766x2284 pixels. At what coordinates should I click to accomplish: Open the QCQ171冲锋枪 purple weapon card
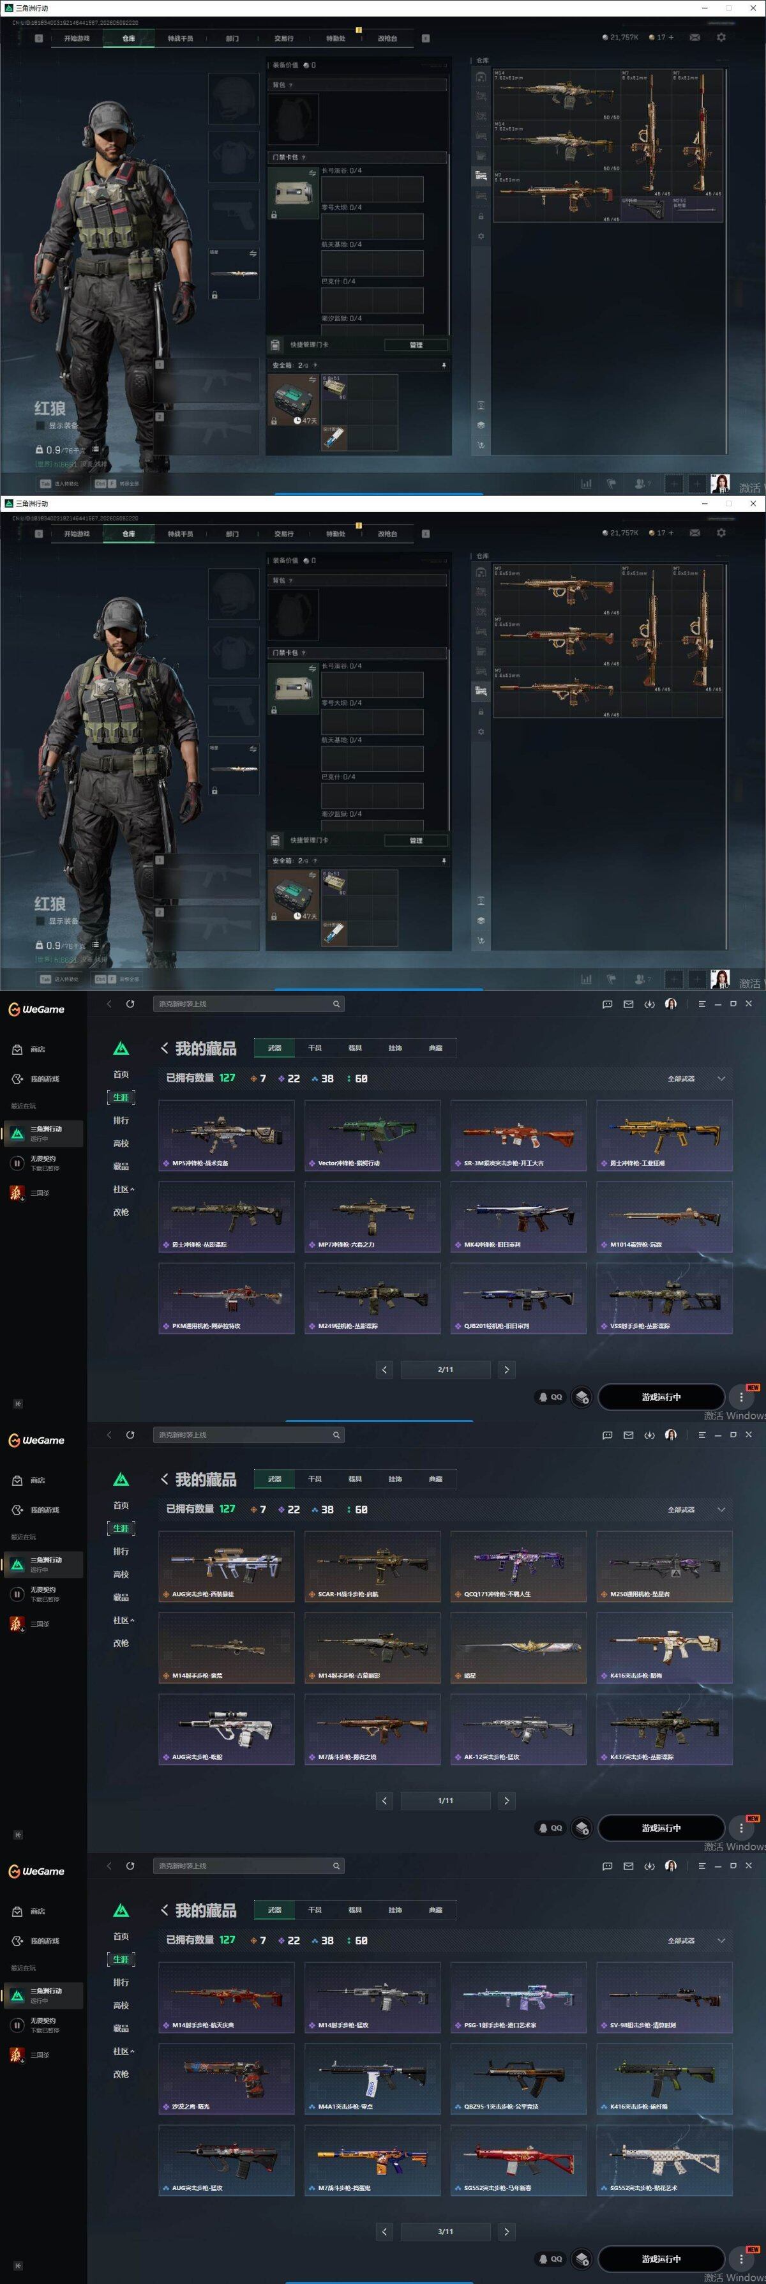pos(518,1566)
